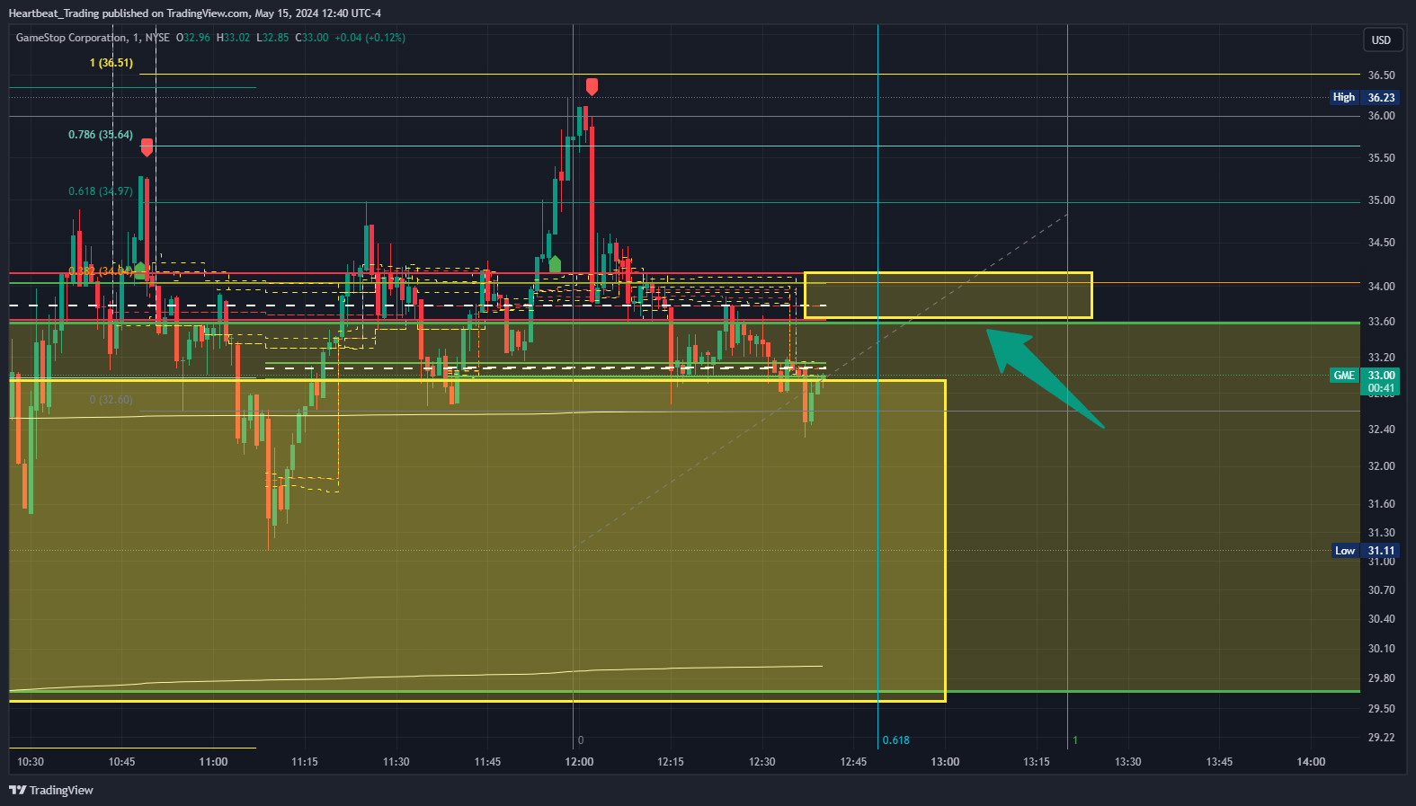Click the GME 33.00 last price label
Viewport: 1416px width, 806px height.
coord(1365,382)
